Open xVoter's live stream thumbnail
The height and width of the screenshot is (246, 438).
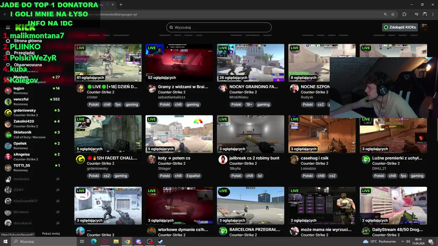click(x=108, y=63)
